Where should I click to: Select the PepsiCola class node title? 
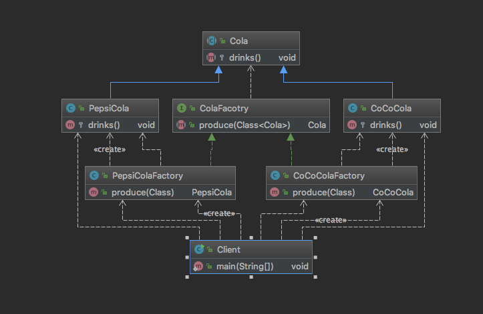click(109, 108)
